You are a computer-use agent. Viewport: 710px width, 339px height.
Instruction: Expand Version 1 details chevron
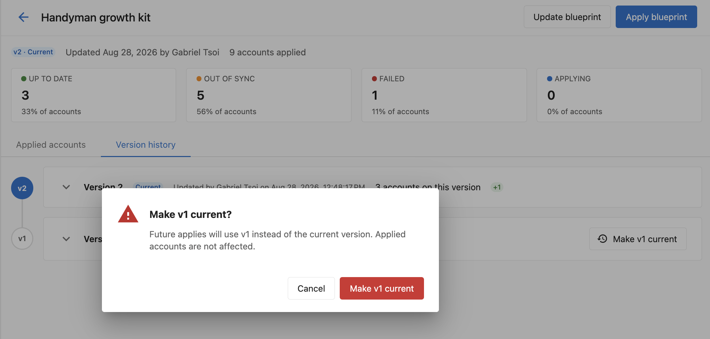coord(66,239)
